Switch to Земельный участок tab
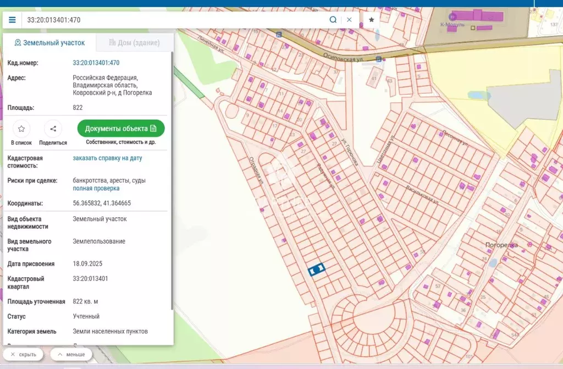This screenshot has width=563, height=369. (x=49, y=43)
